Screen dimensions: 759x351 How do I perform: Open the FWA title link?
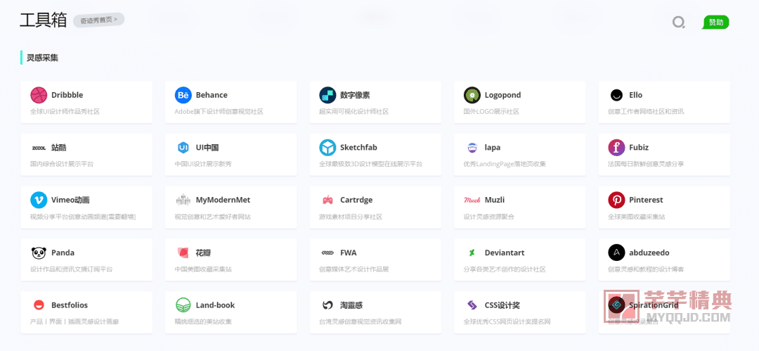coord(349,253)
